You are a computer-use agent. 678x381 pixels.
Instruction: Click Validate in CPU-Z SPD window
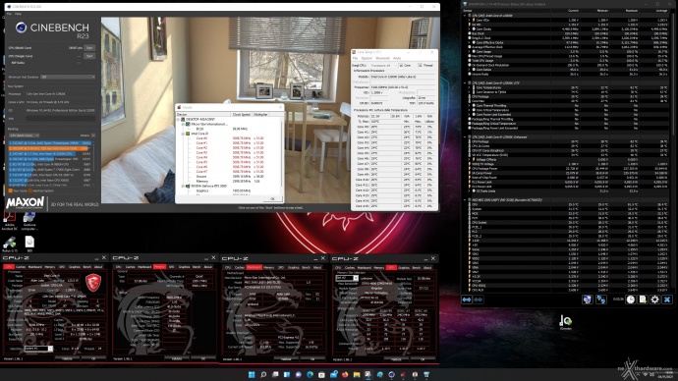(x=396, y=359)
